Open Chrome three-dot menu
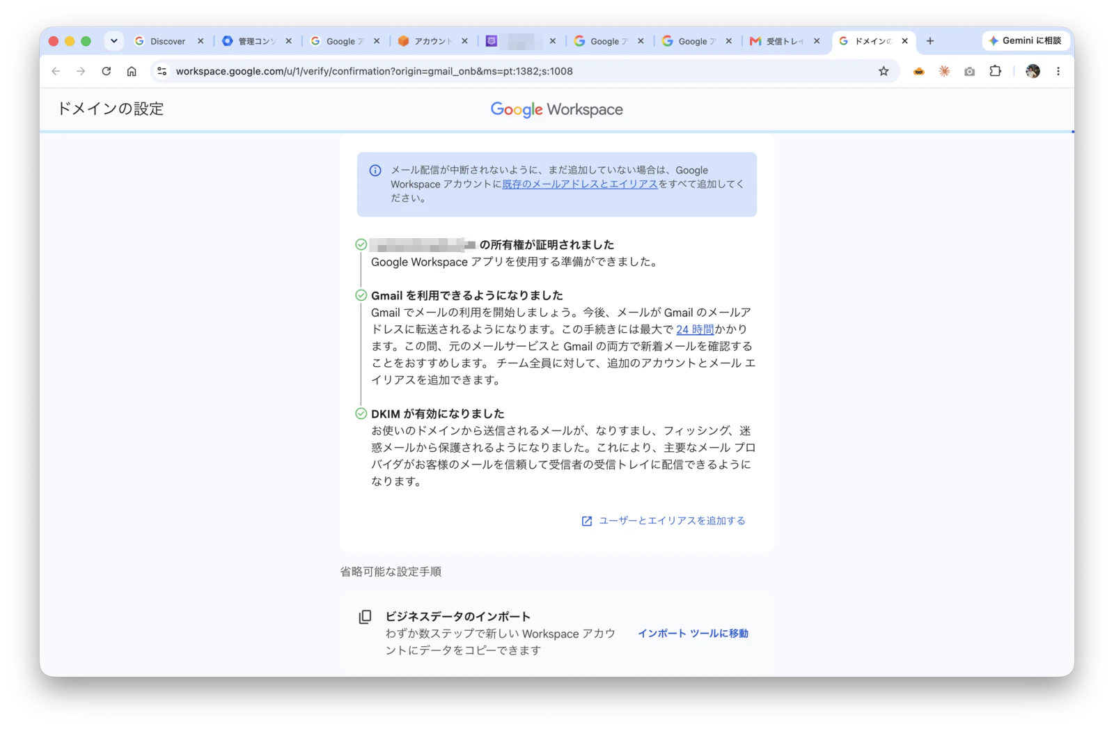Viewport: 1114px width, 729px height. (1058, 71)
